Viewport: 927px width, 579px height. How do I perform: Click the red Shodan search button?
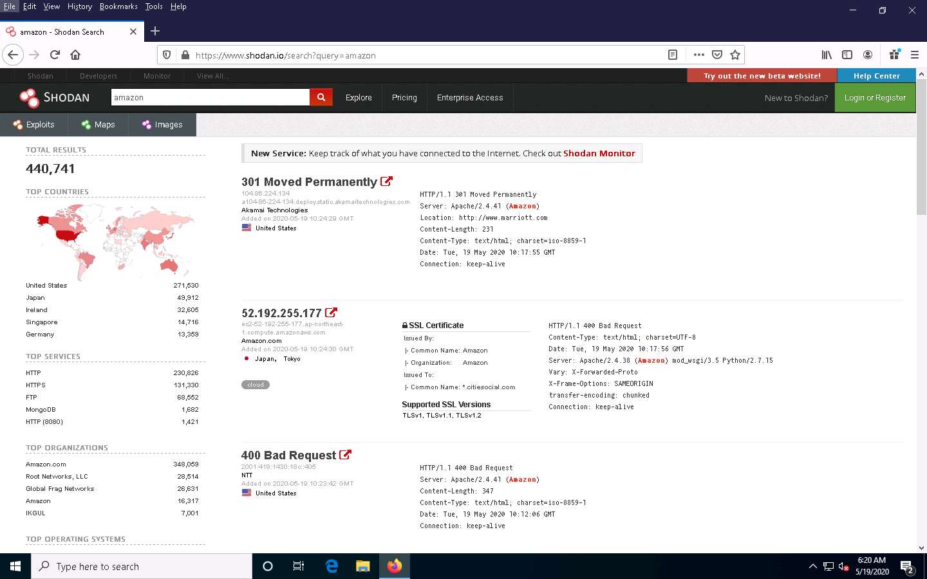(x=321, y=97)
